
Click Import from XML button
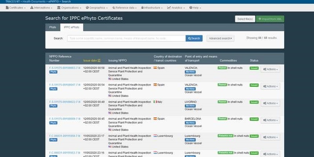270,19
